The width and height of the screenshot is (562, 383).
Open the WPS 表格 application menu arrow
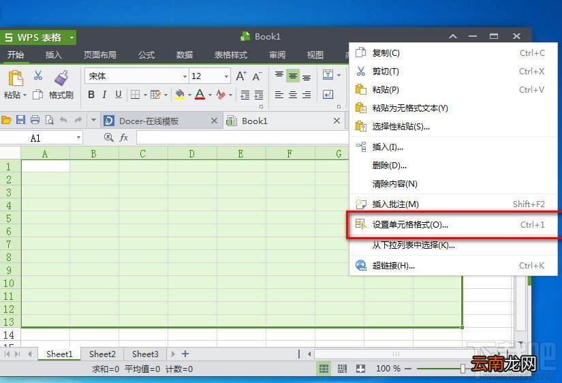click(72, 37)
